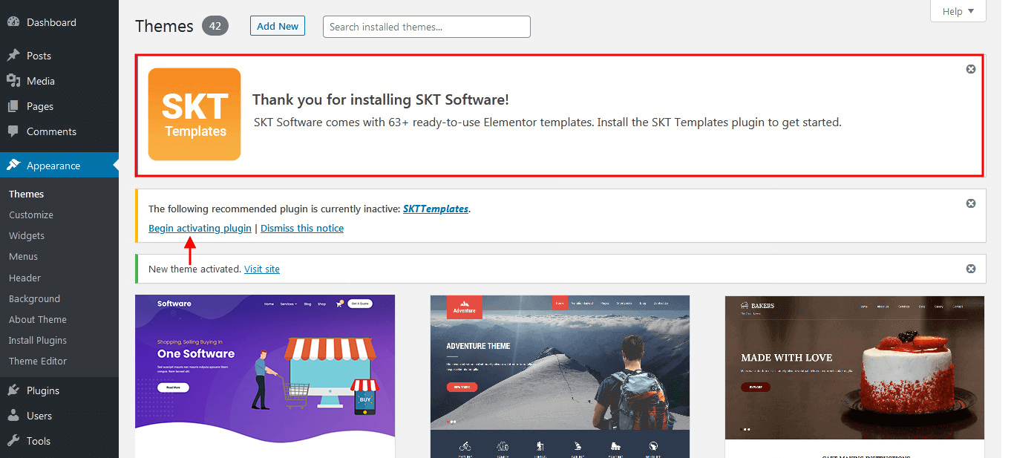Open the Dashboard gauge icon
This screenshot has width=1014, height=458.
point(13,22)
